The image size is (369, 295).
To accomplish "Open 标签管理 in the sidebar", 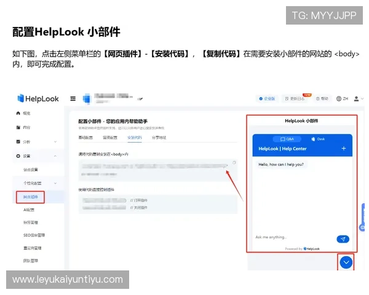I will coord(31,222).
